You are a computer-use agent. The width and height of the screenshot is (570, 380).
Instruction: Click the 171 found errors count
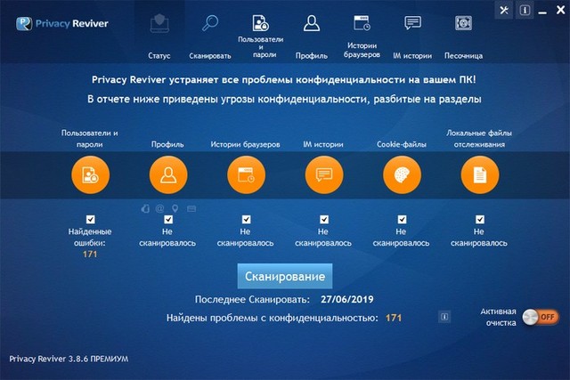point(90,255)
